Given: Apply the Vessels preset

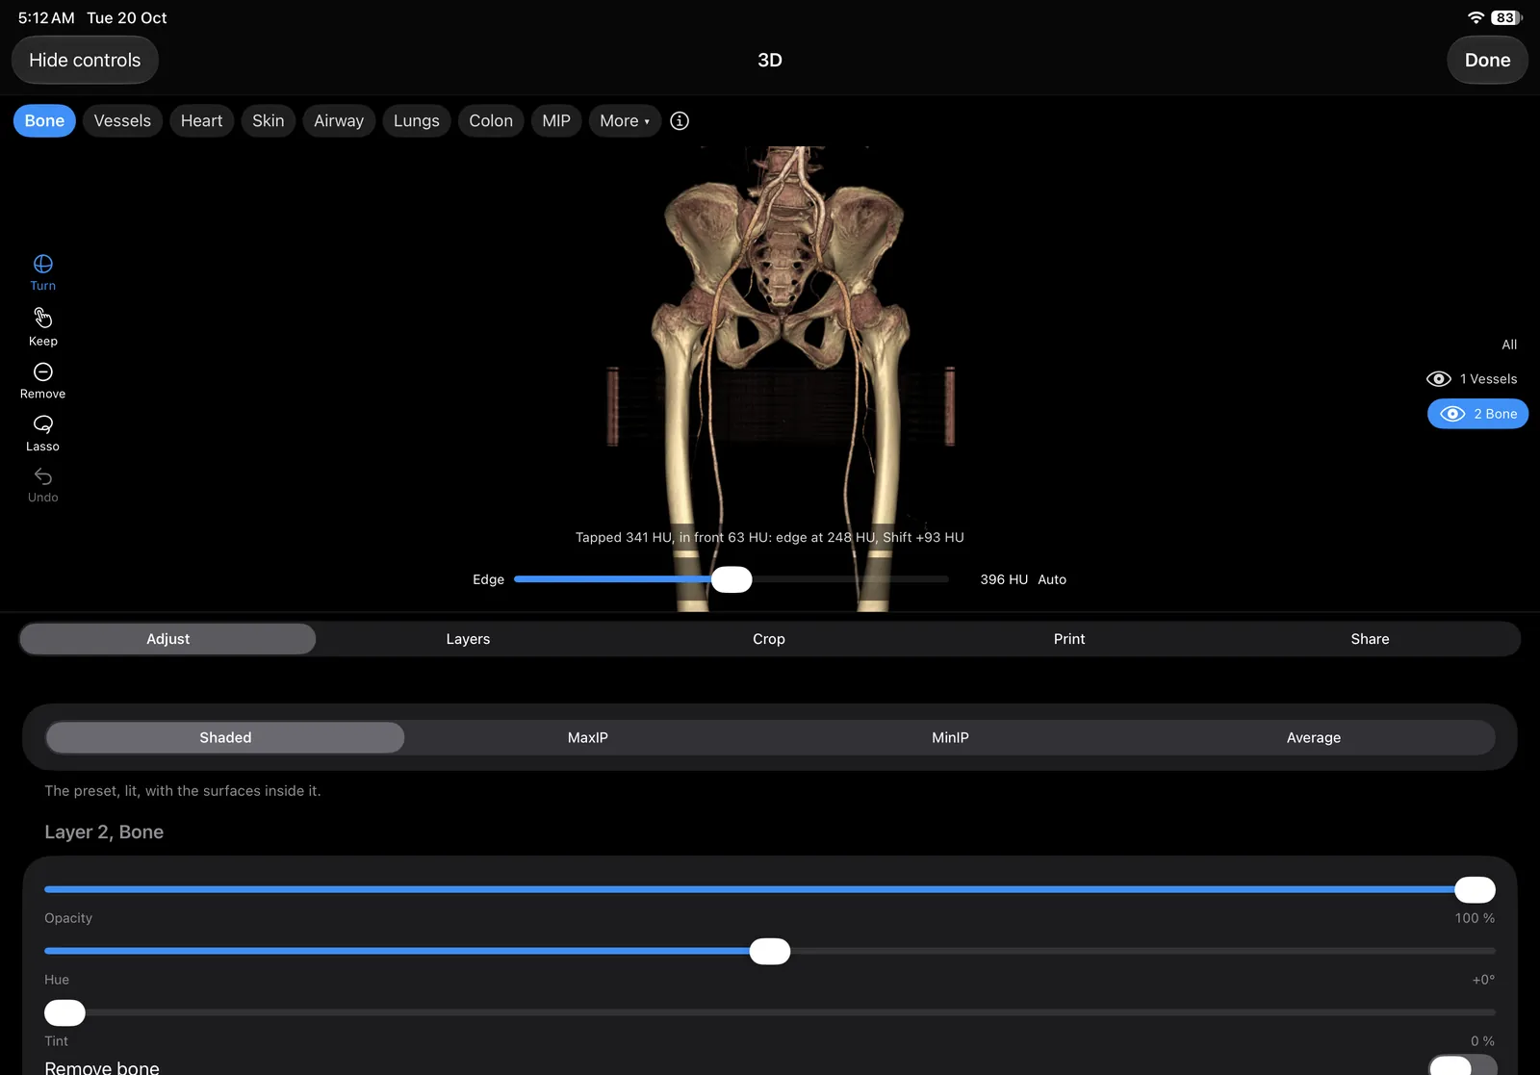Looking at the screenshot, I should pyautogui.click(x=122, y=120).
